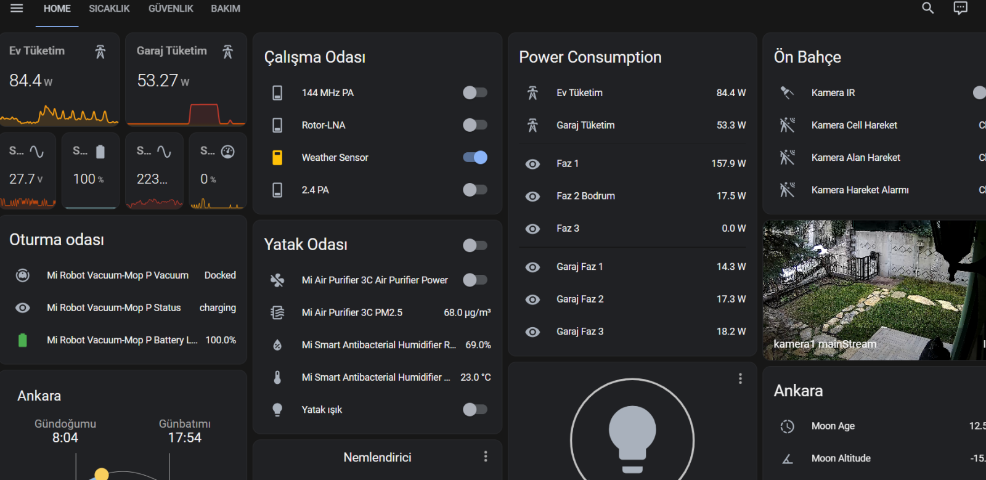Switch to the SICAKLIK tab
The height and width of the screenshot is (480, 986).
point(109,9)
